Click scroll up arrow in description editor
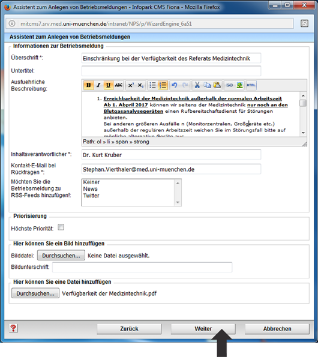318x357 pixels. tap(303, 95)
